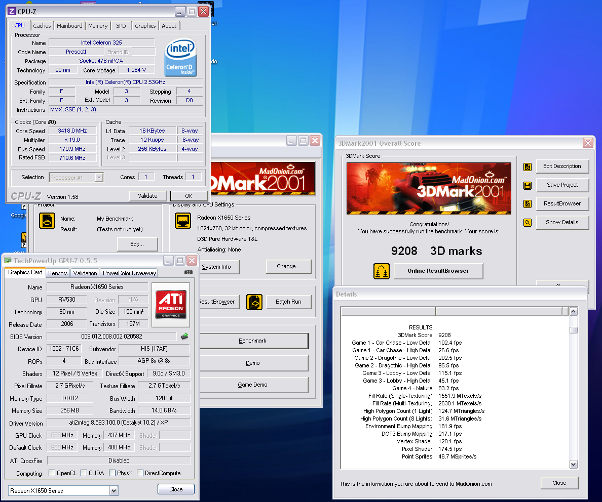The image size is (602, 502).
Task: Click the BIOS save chip icon in GPU-Z
Action: pos(184,337)
